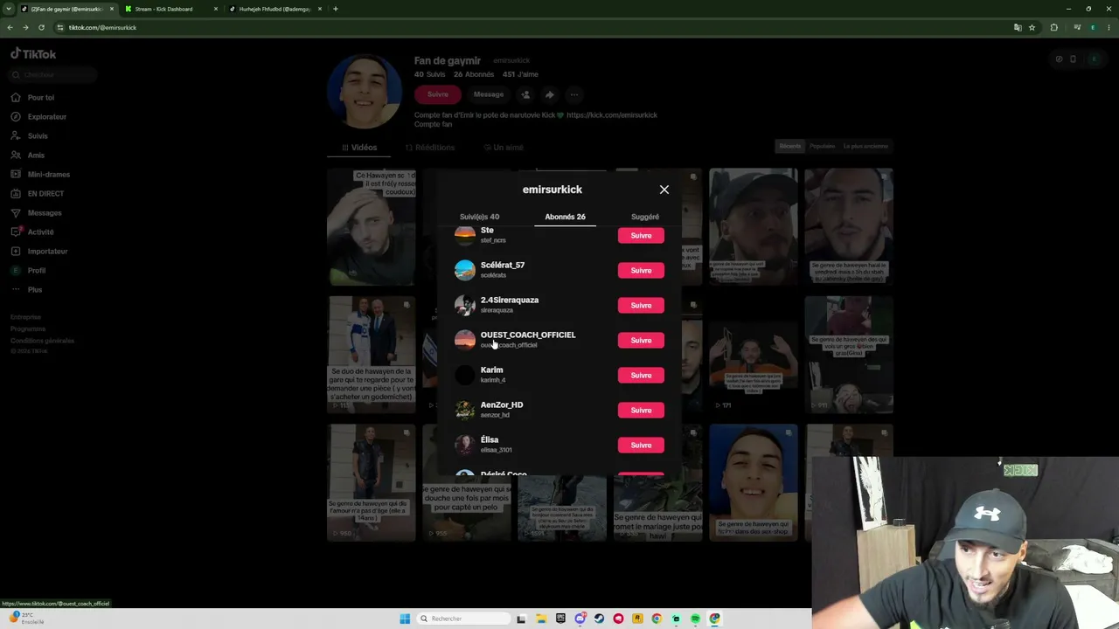This screenshot has height=629, width=1119.
Task: Reload the page
Action: (x=41, y=27)
